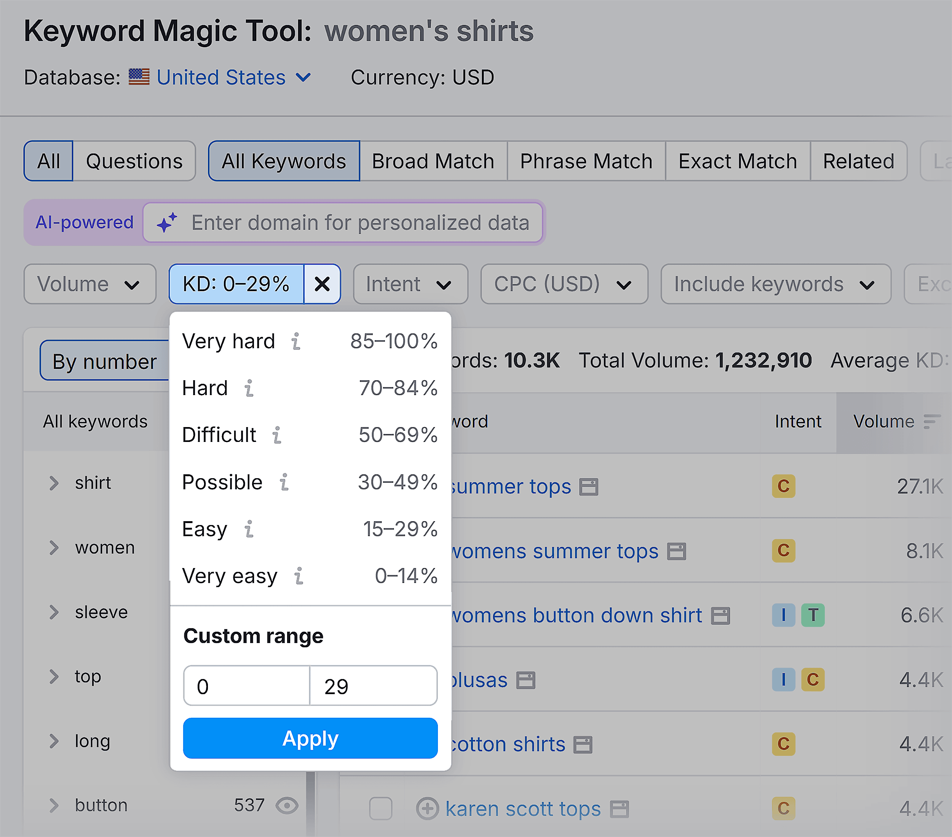Click the SERP features icon beside blusas
The image size is (952, 837).
click(526, 680)
